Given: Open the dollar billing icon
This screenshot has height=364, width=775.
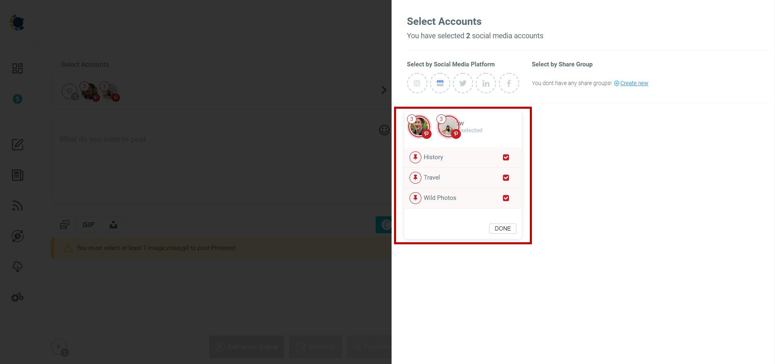Looking at the screenshot, I should 18,99.
